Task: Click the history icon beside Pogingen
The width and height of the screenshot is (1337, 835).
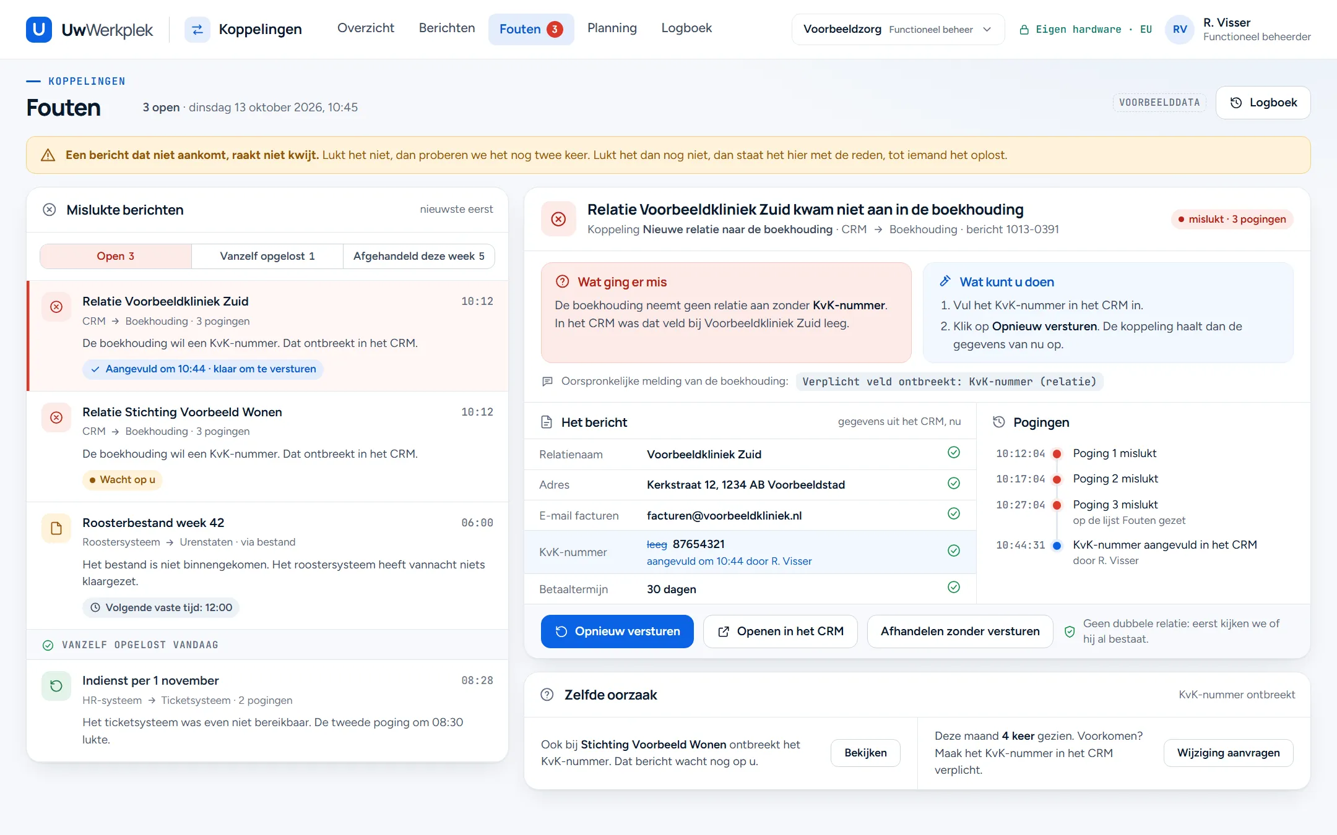Action: [x=999, y=422]
